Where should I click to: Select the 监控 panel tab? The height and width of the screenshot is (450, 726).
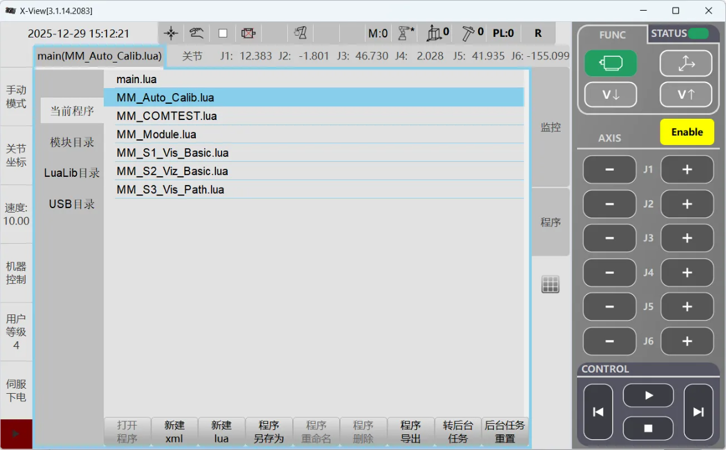coord(550,127)
